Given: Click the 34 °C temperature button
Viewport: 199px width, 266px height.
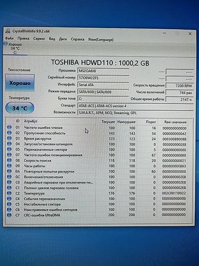Looking at the screenshot, I should click(20, 108).
